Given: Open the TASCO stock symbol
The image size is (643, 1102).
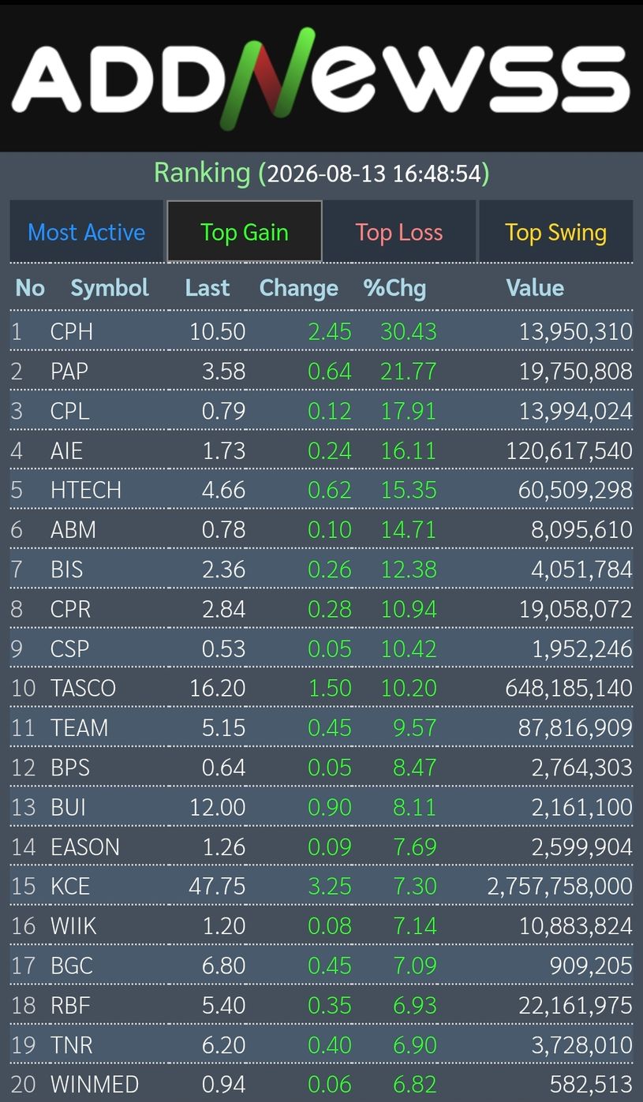Looking at the screenshot, I should tap(83, 688).
